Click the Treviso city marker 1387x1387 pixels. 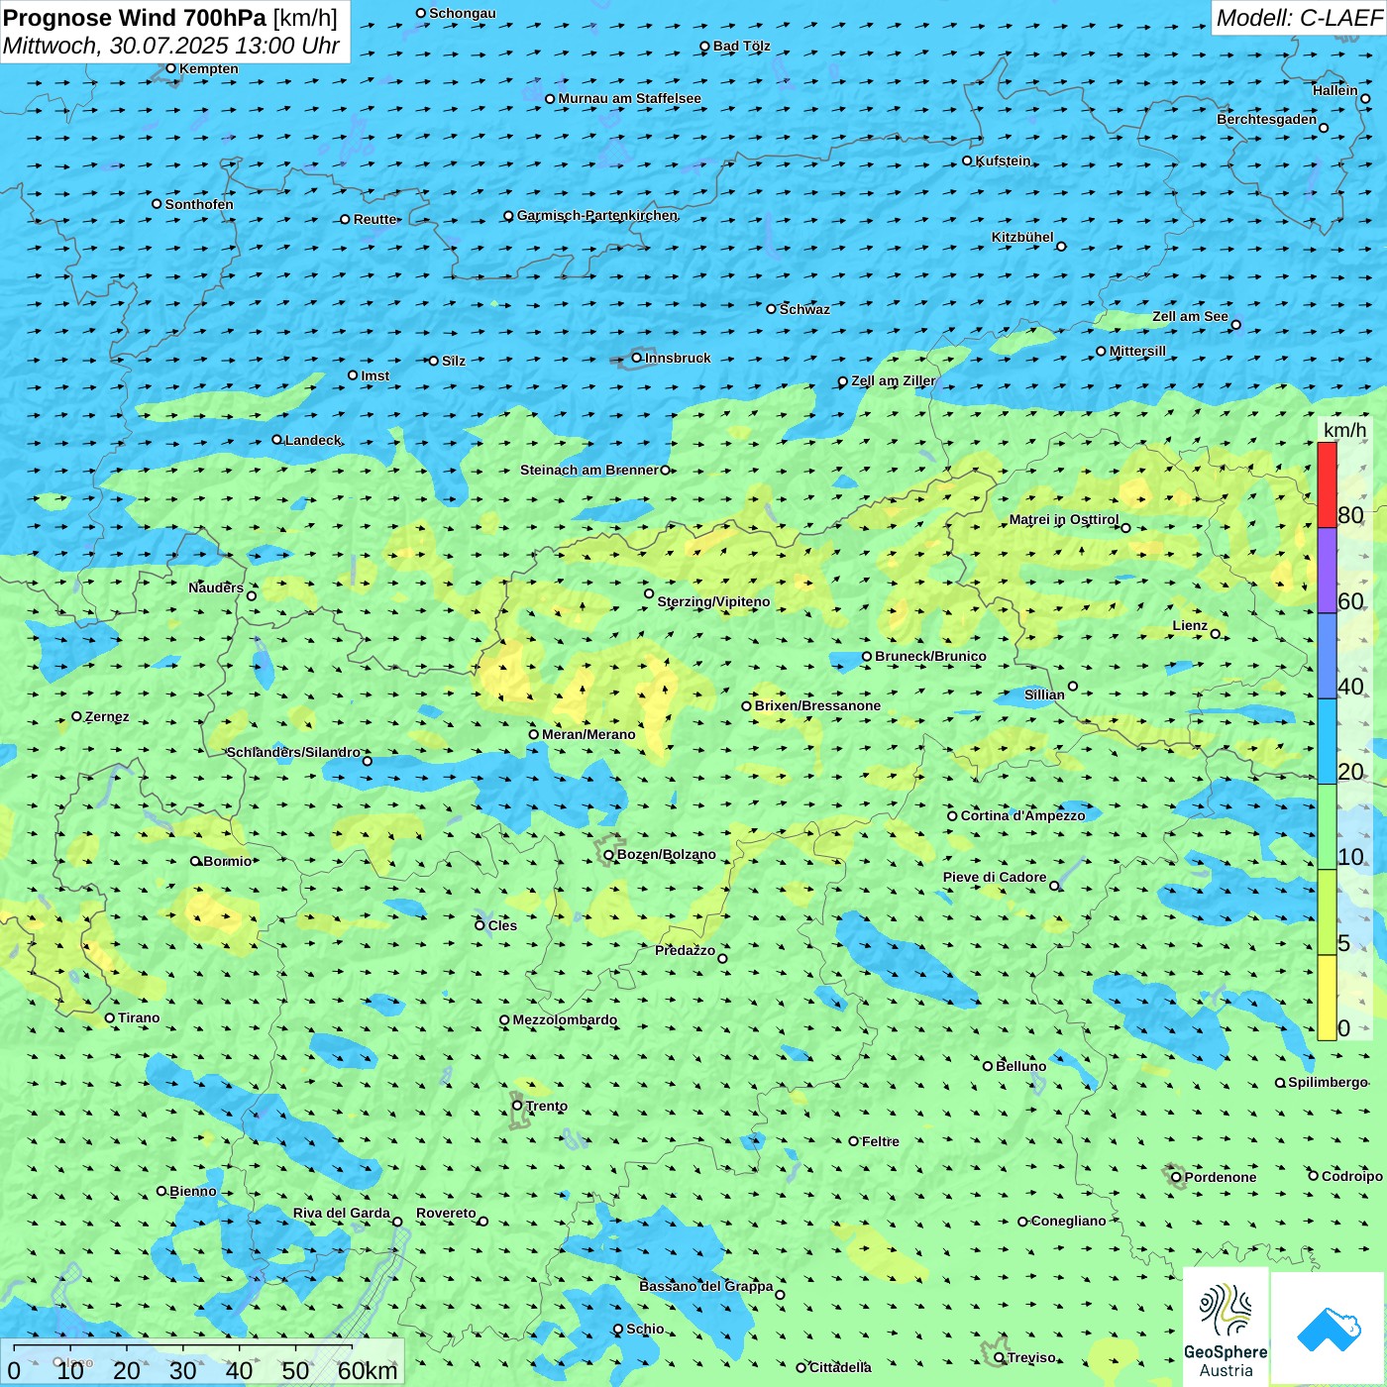tap(999, 1357)
